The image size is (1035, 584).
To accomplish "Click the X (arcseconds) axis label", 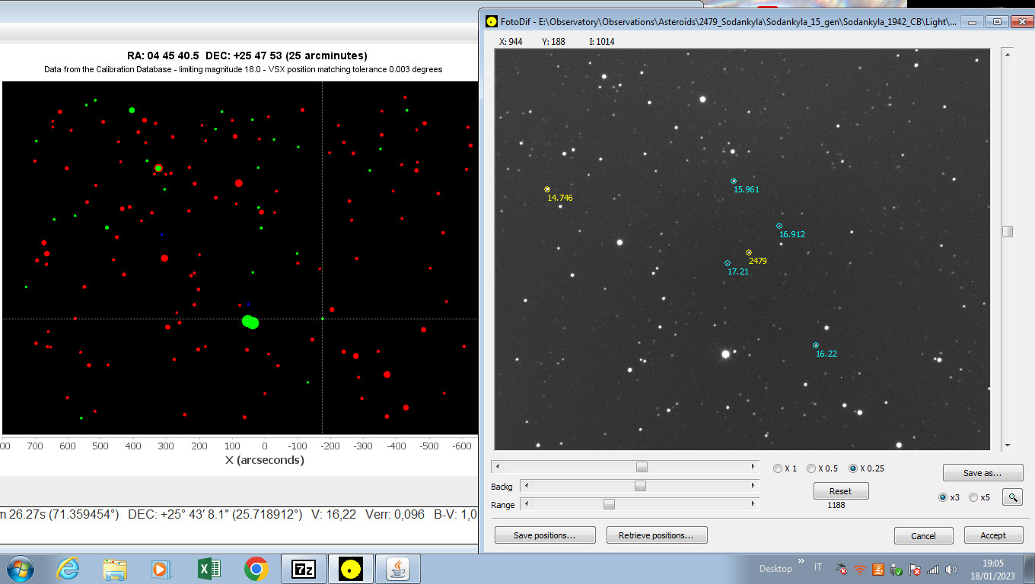I will click(264, 460).
